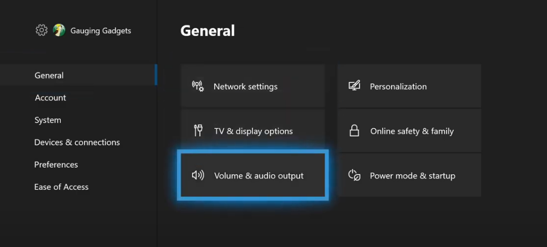The image size is (547, 247).
Task: Open the Network settings tile
Action: pos(253,86)
